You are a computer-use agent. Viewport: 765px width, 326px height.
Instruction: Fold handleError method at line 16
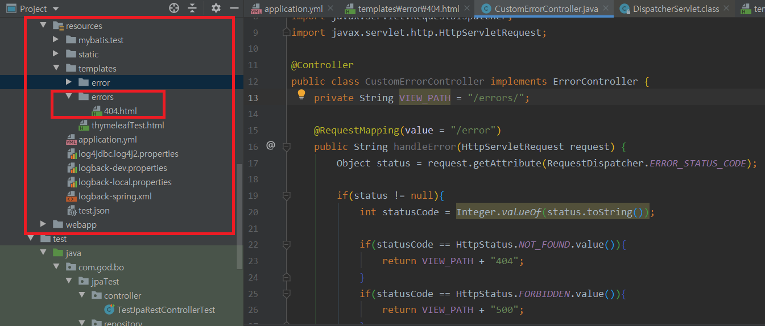(x=286, y=147)
